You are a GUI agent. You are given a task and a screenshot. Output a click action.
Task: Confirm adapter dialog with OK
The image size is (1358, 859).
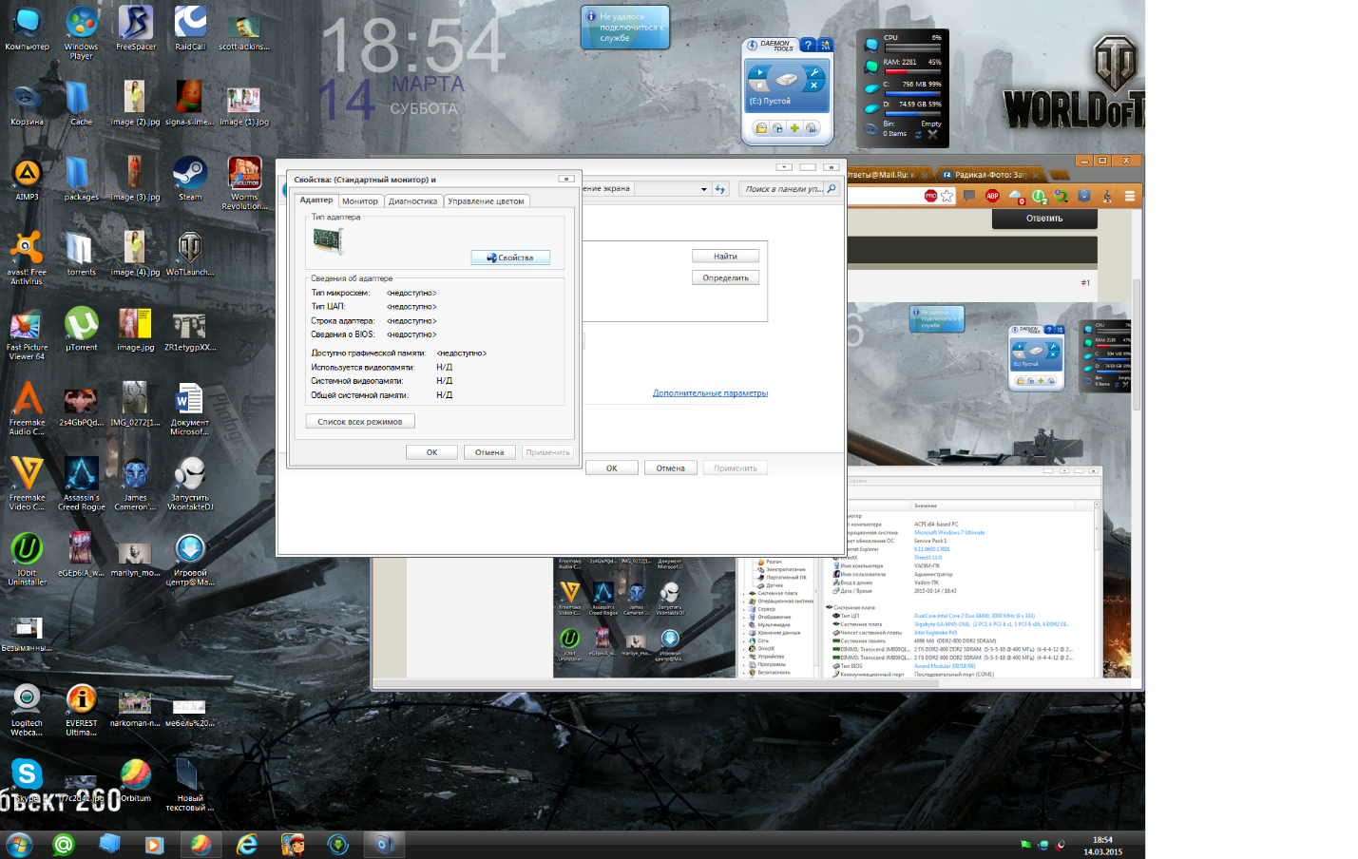point(432,452)
